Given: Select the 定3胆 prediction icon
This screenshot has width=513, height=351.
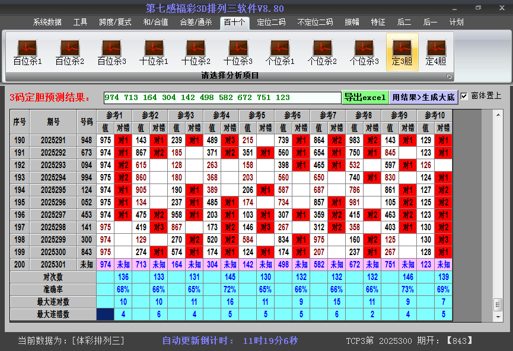Looking at the screenshot, I should click(x=402, y=52).
